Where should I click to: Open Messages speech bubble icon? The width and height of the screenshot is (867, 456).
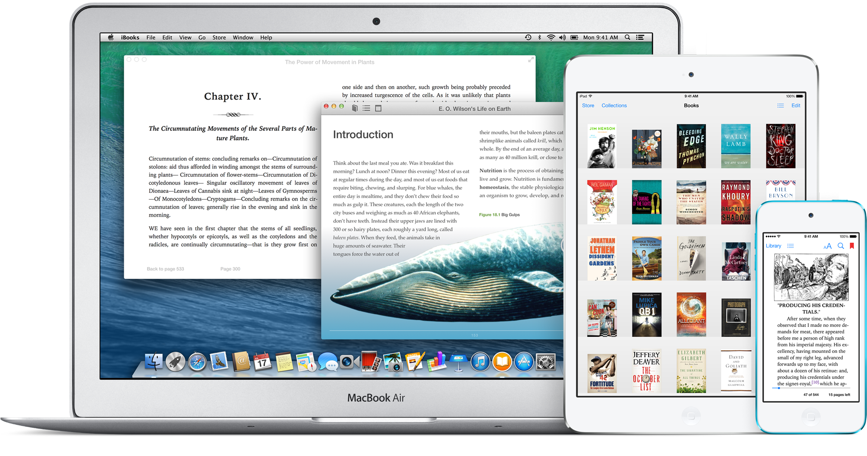click(328, 362)
